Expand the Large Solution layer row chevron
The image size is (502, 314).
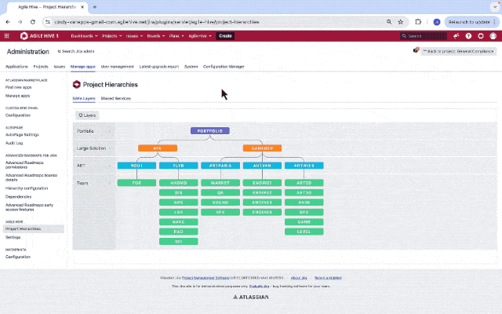(x=110, y=148)
